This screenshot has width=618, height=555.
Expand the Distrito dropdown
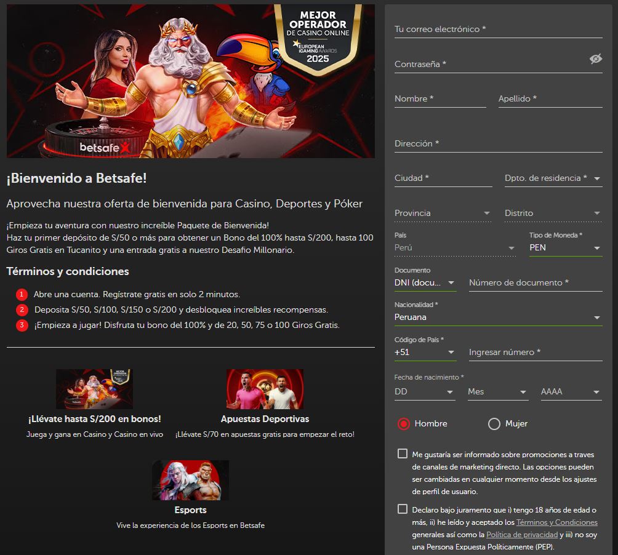coord(596,213)
